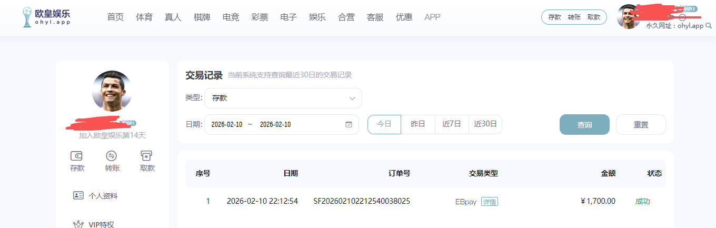Go to the 体育 nav menu
716x228 pixels.
[144, 17]
